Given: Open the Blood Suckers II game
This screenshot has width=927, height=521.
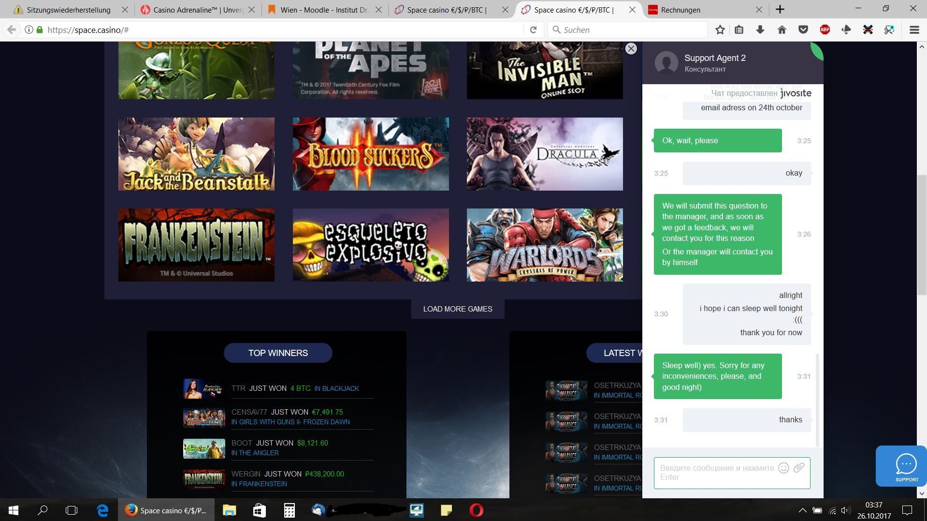Looking at the screenshot, I should tap(371, 154).
